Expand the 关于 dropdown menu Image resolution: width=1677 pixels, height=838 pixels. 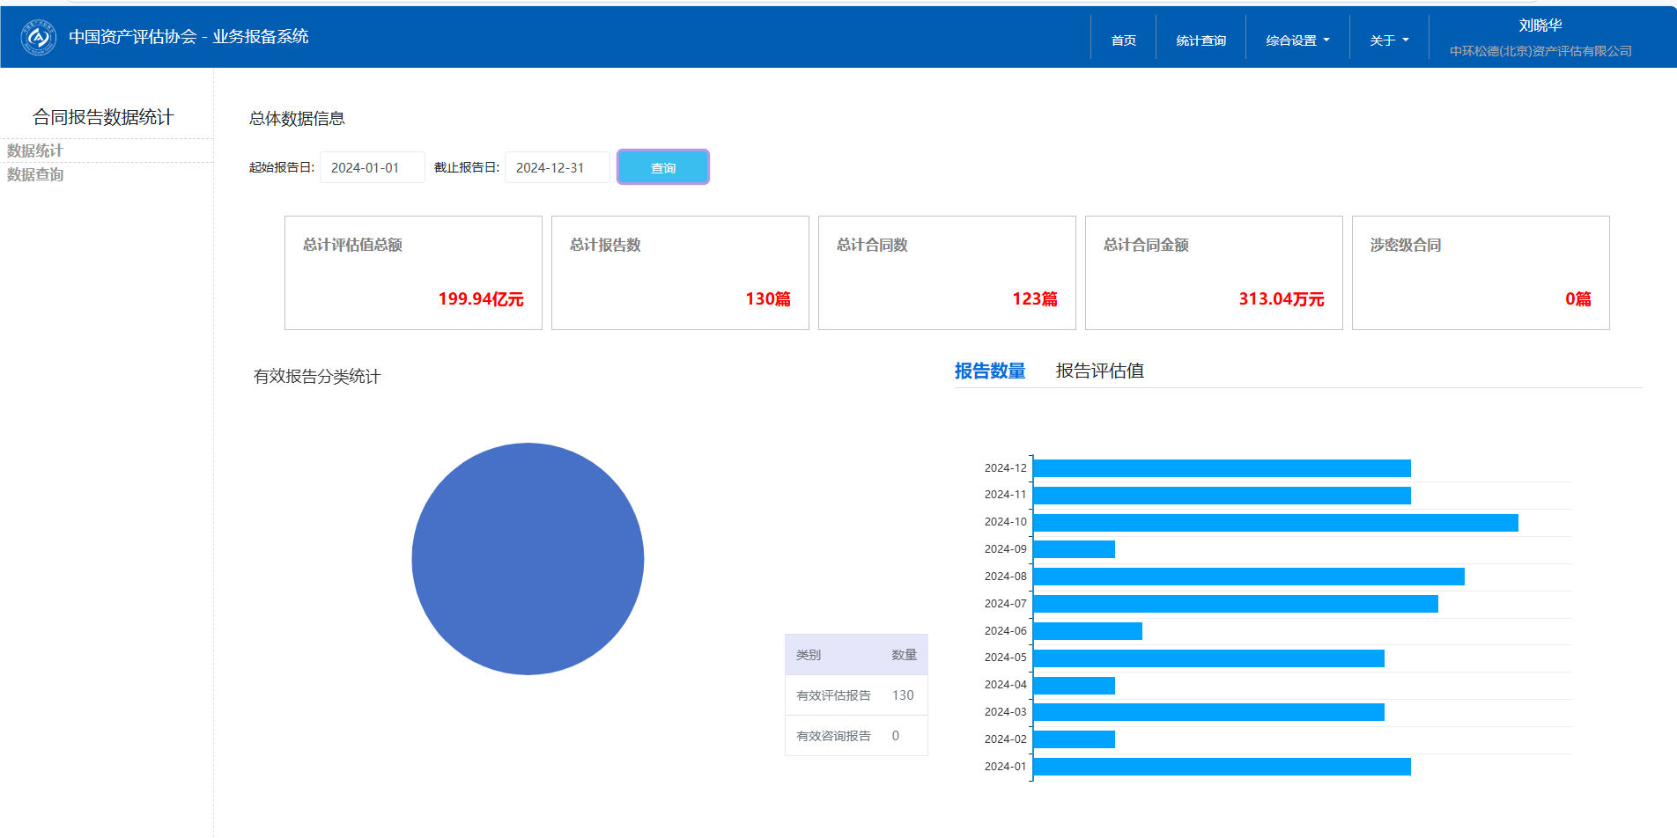1388,40
